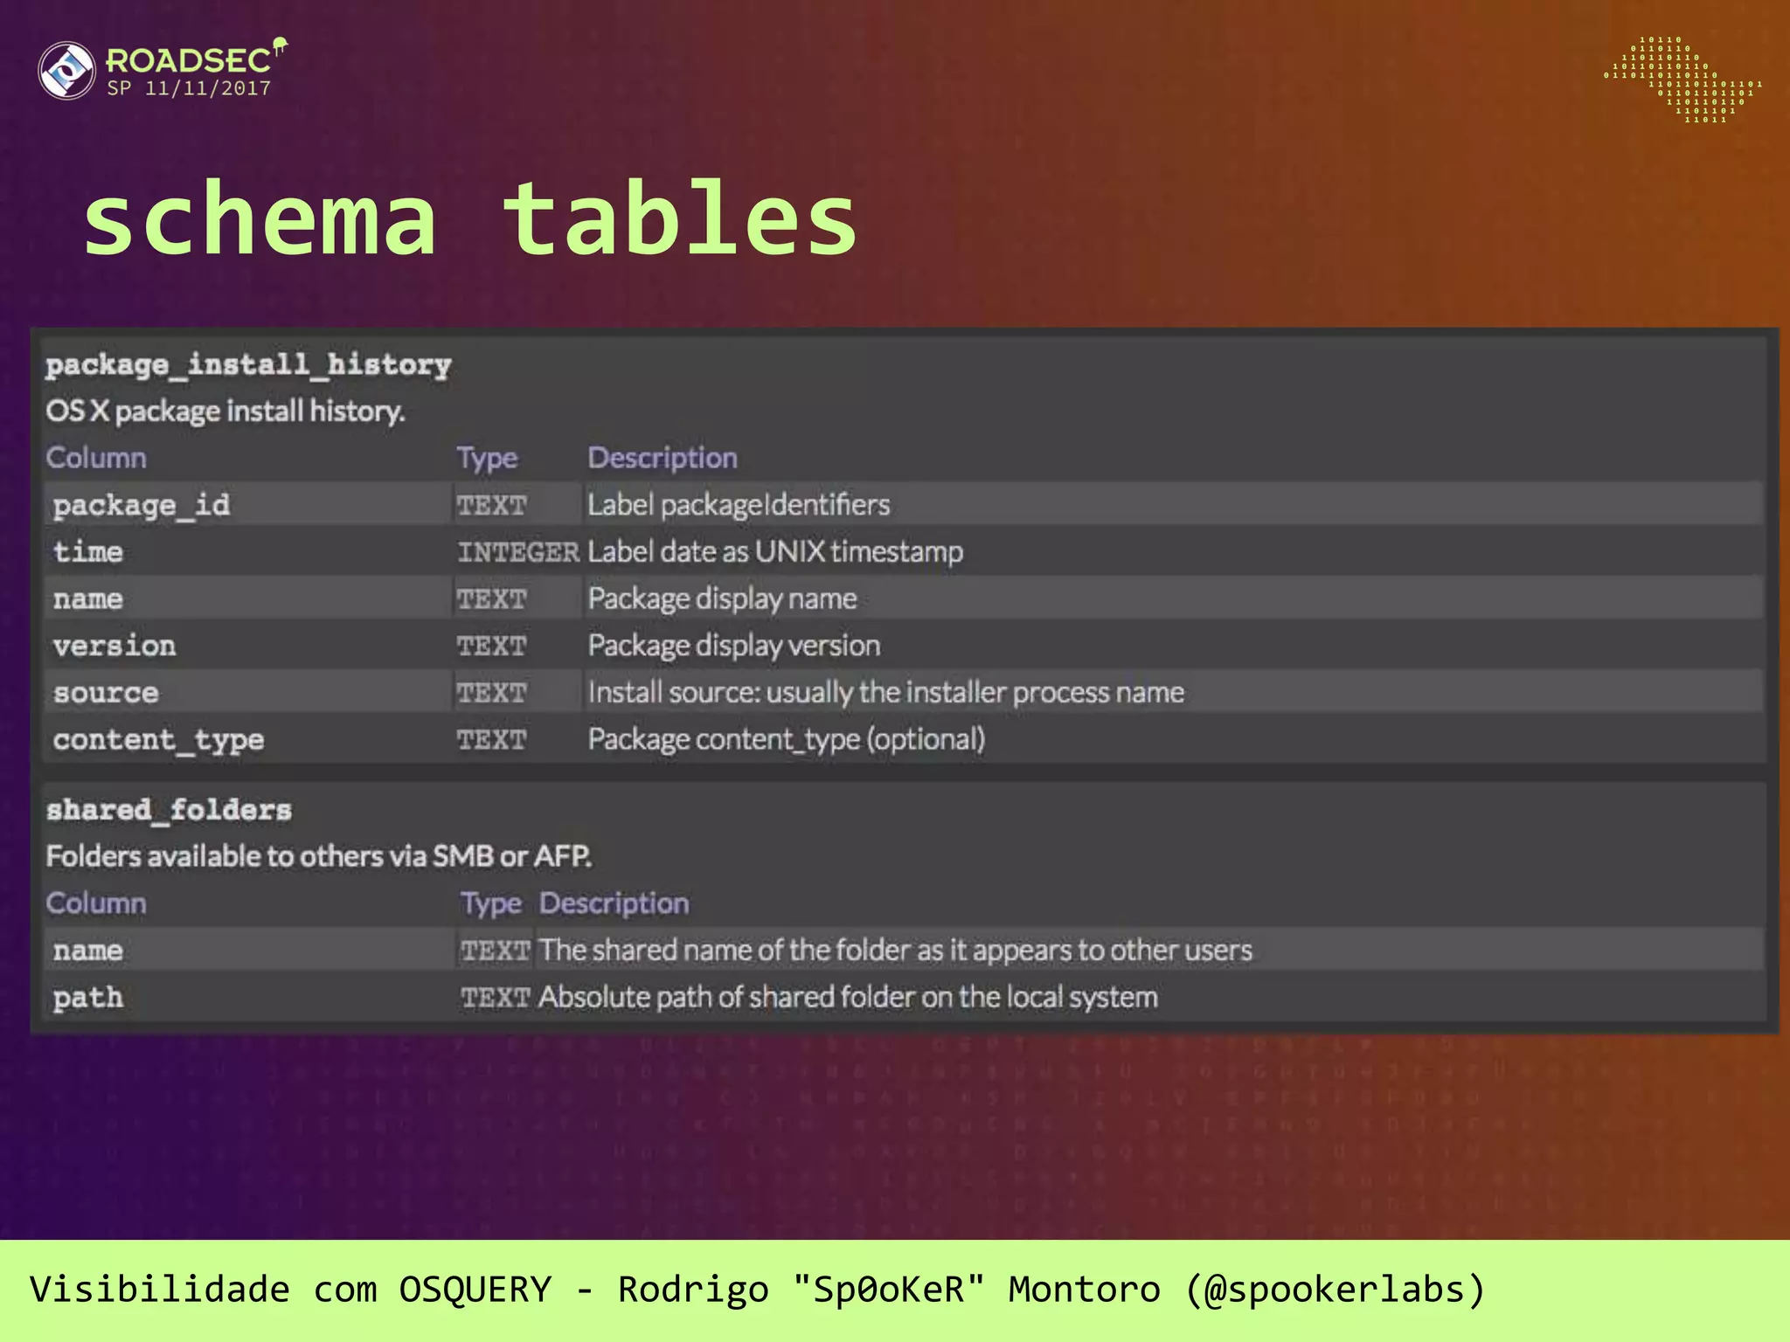The width and height of the screenshot is (1790, 1342).
Task: Click the 'schema tables' slide title
Action: (x=470, y=218)
